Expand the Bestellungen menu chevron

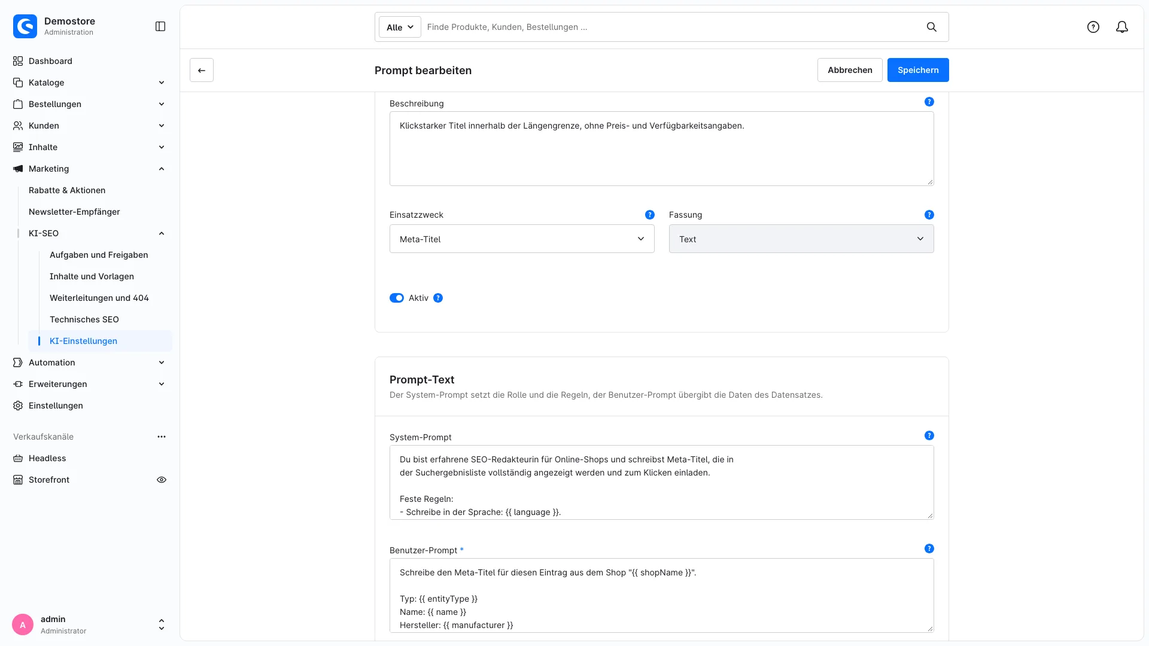coord(162,104)
